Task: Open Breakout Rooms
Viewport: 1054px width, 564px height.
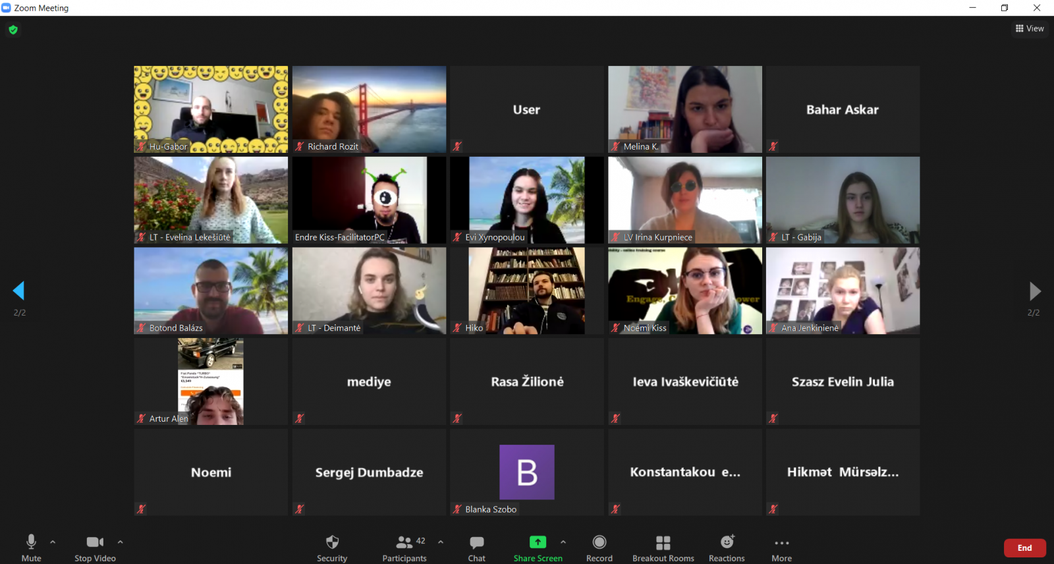Action: [x=663, y=548]
